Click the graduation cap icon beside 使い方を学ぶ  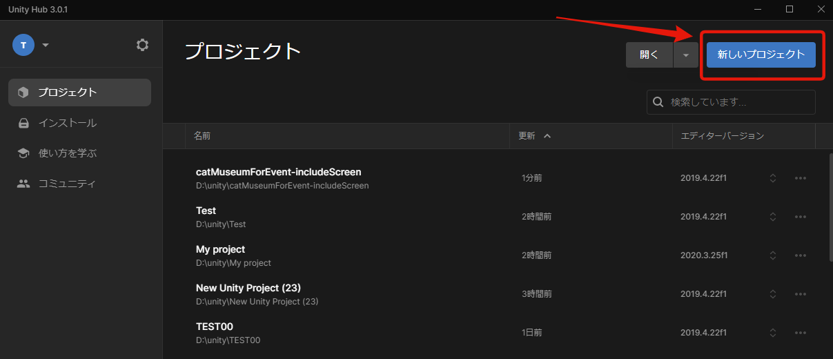pyautogui.click(x=23, y=153)
